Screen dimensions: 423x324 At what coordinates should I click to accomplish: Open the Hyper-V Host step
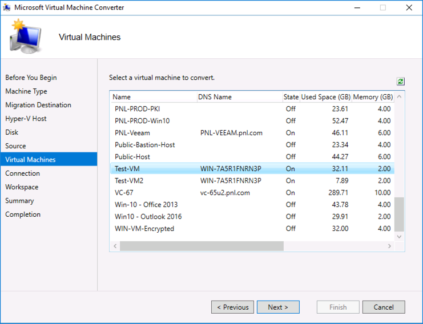[x=26, y=119]
